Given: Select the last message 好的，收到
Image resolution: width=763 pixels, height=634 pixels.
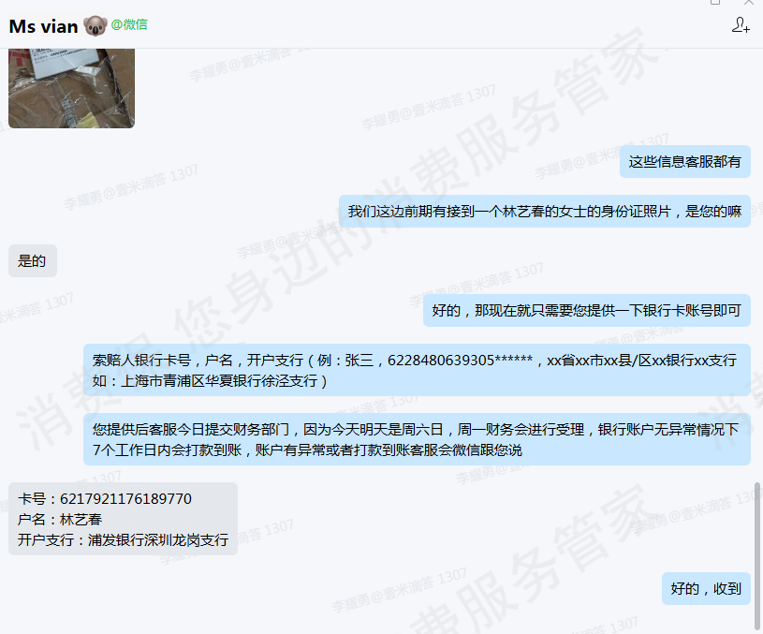Looking at the screenshot, I should coord(706,589).
